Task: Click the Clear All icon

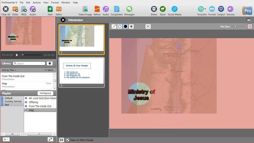Action: coord(6,9)
